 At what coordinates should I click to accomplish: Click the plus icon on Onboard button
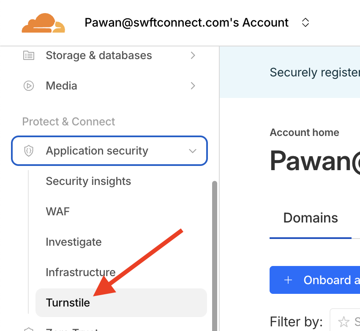point(288,280)
